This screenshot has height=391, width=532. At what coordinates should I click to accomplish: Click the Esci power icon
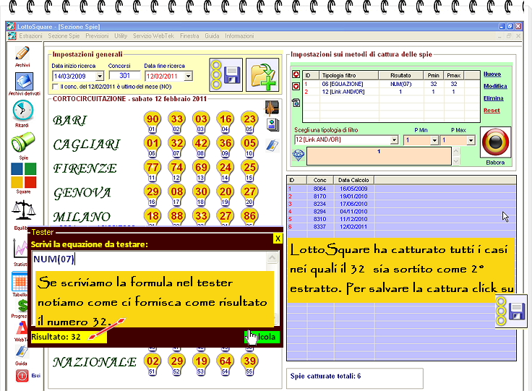pyautogui.click(x=22, y=375)
